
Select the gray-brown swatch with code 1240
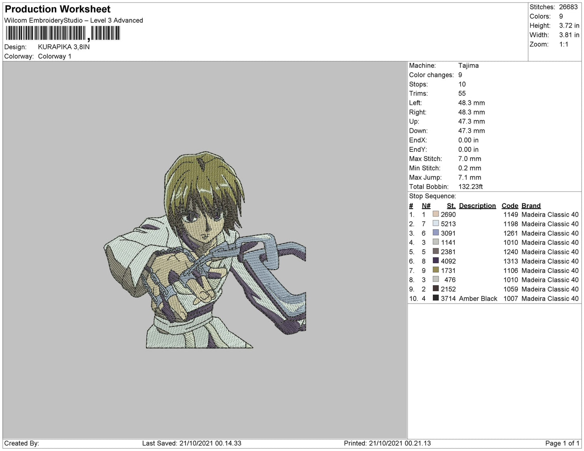[436, 252]
